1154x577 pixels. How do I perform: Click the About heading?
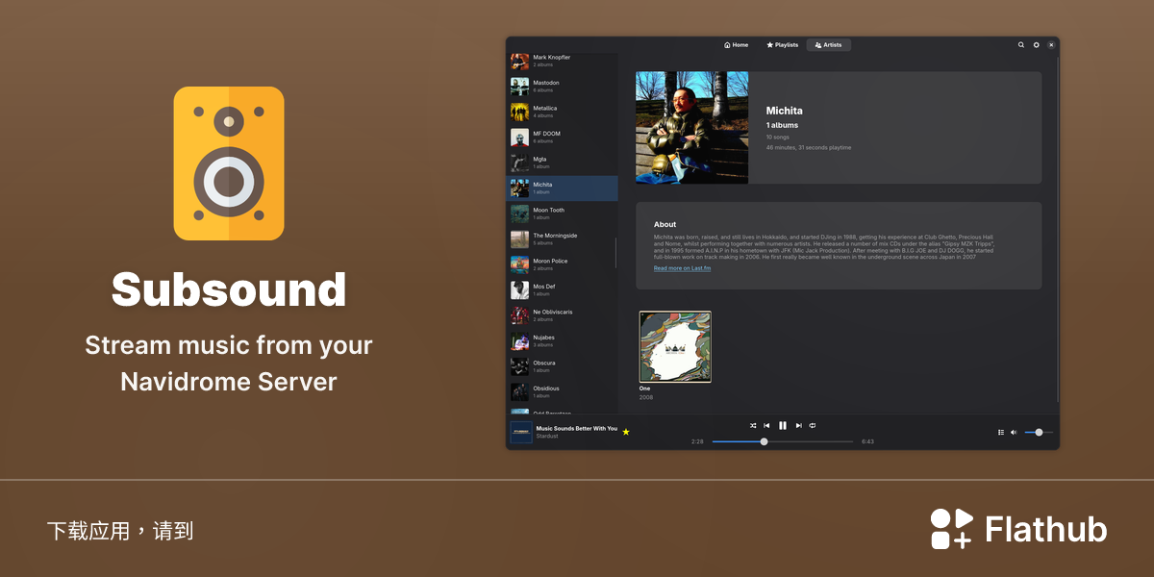[665, 224]
